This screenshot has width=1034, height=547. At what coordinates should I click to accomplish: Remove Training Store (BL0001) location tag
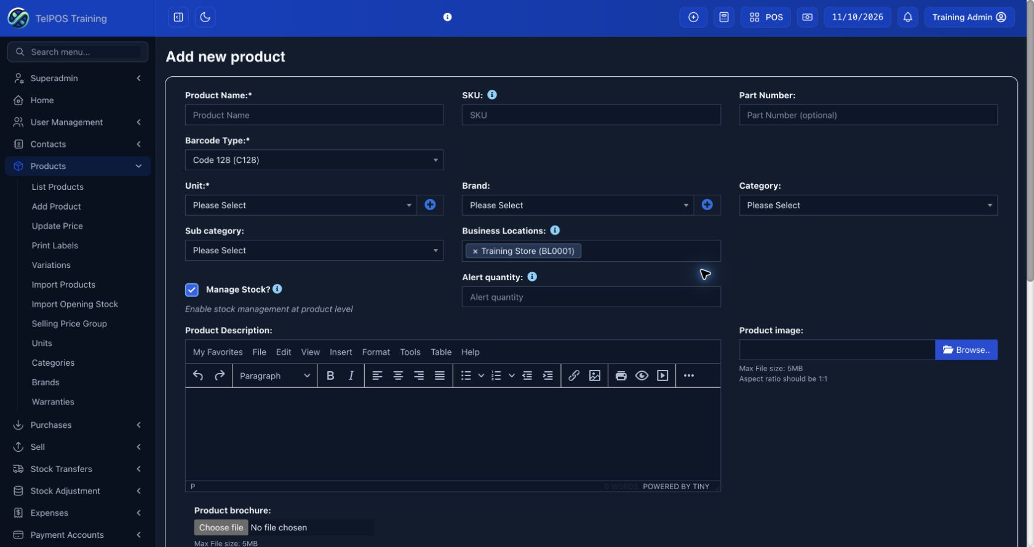[x=475, y=251]
